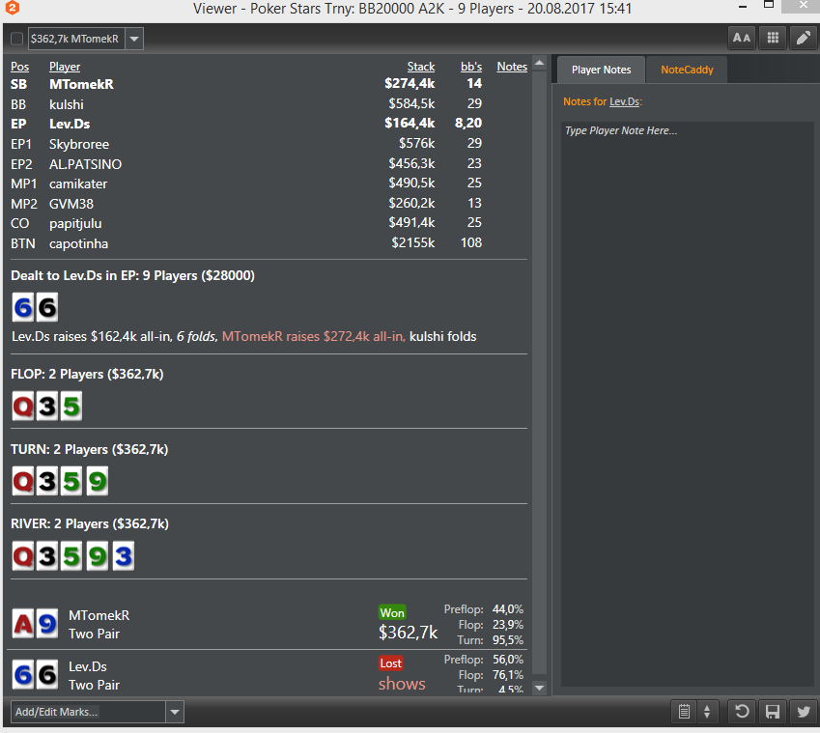Click the Flop 76,1% equity value
The image size is (820, 733).
coord(507,675)
